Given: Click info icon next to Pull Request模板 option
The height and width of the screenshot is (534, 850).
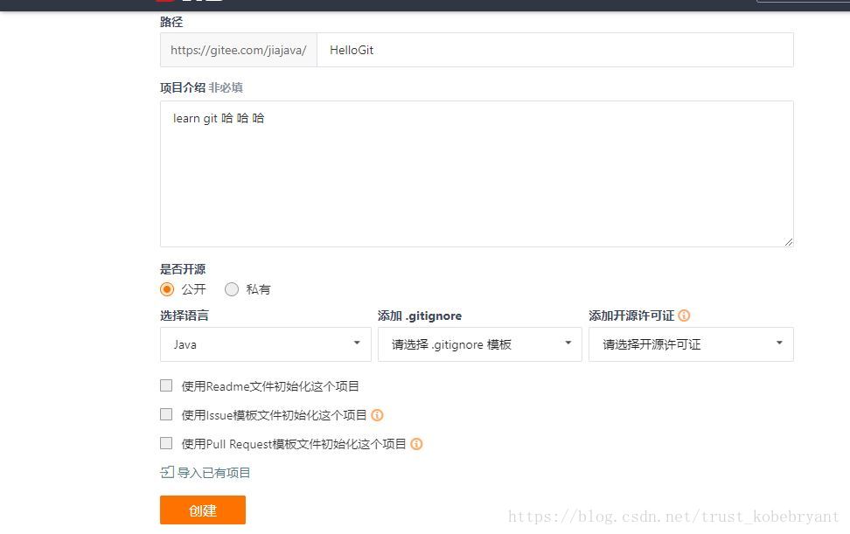Looking at the screenshot, I should click(416, 444).
